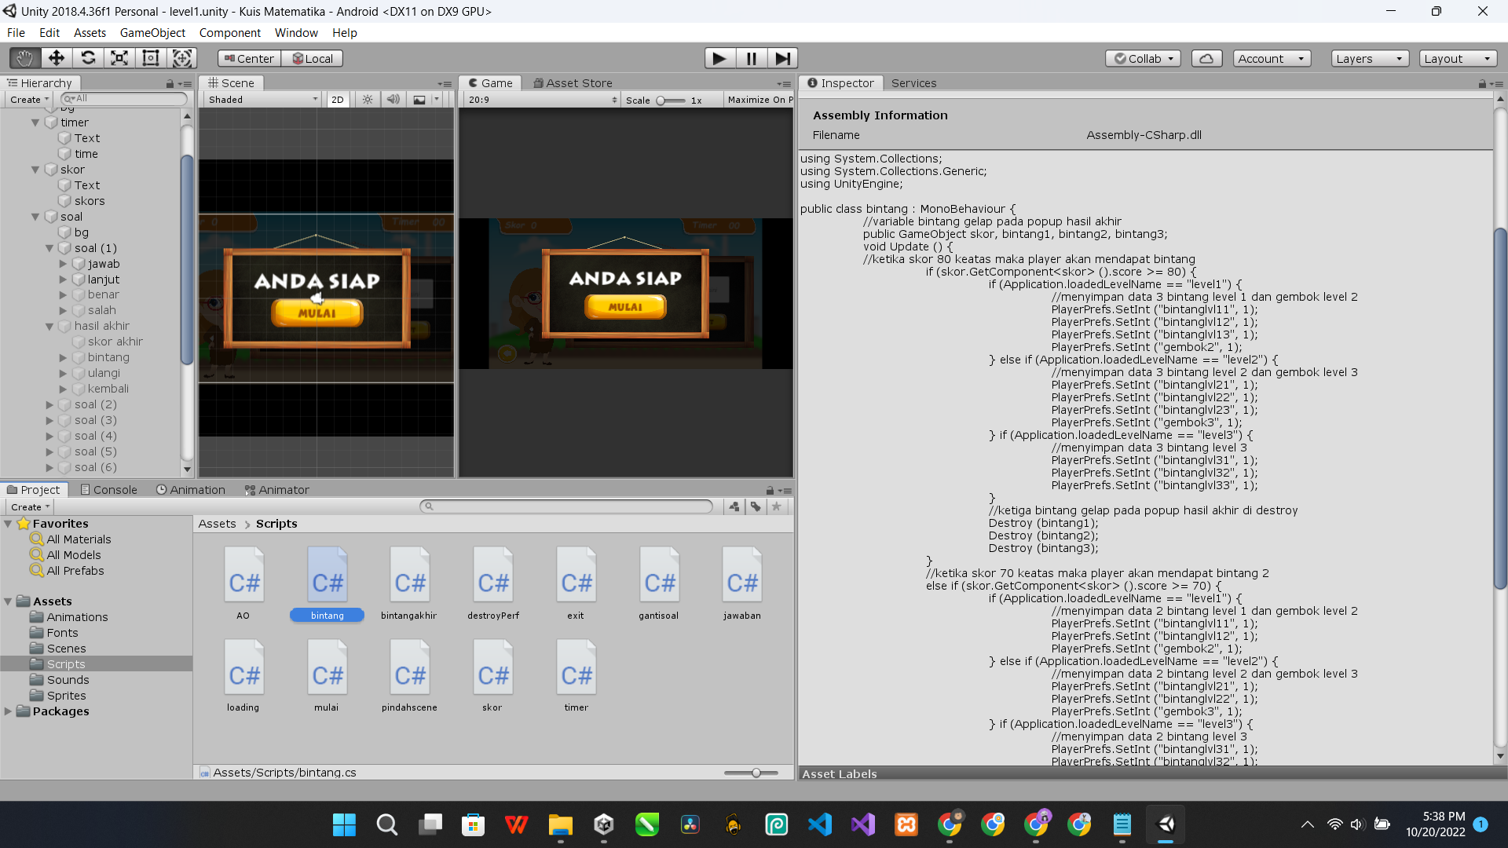Expand the soal (2) hierarchy item

(50, 404)
